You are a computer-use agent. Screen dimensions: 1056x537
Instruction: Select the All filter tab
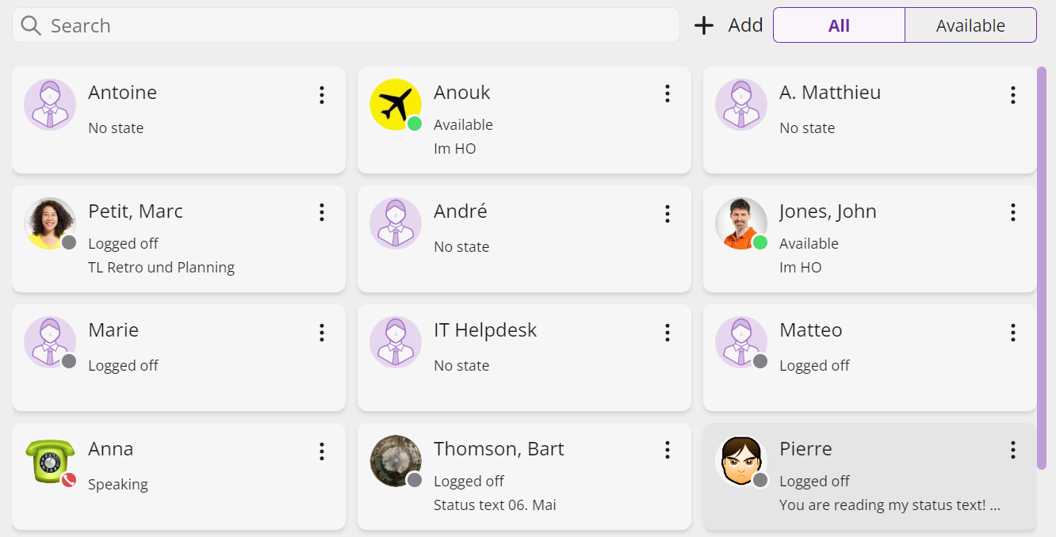tap(839, 25)
